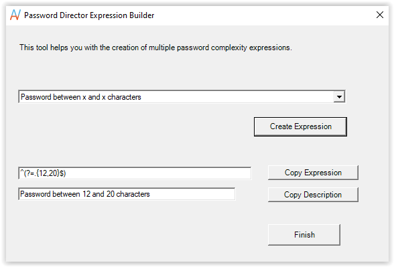Click the dialog title 'Password Director Expression Builder'
394x267 pixels.
pyautogui.click(x=89, y=15)
